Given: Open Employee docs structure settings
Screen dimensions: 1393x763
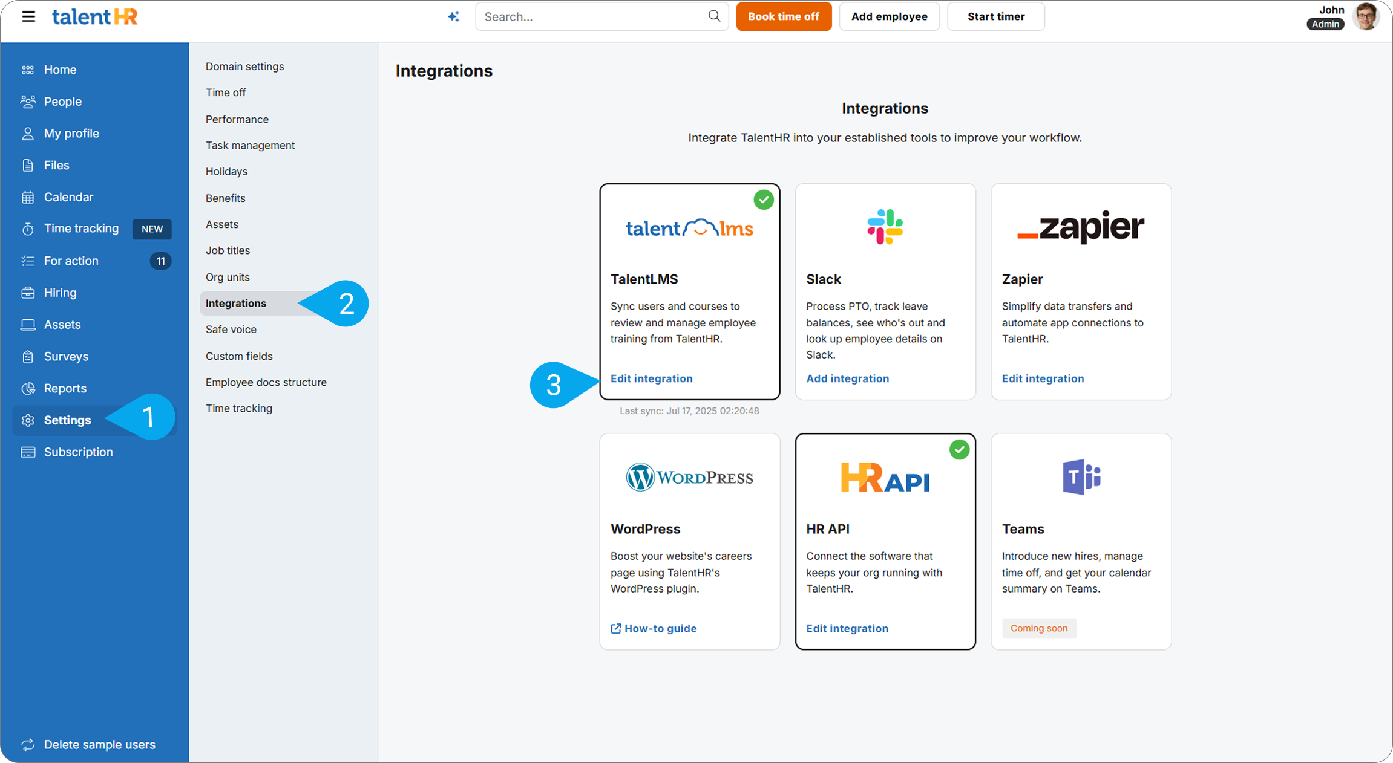Looking at the screenshot, I should [266, 382].
